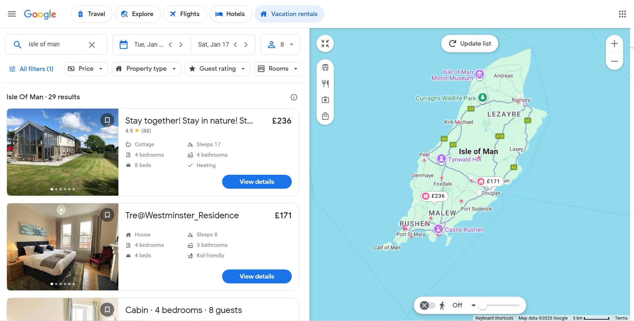
Task: Move check-in date to previous day
Action: pos(170,45)
